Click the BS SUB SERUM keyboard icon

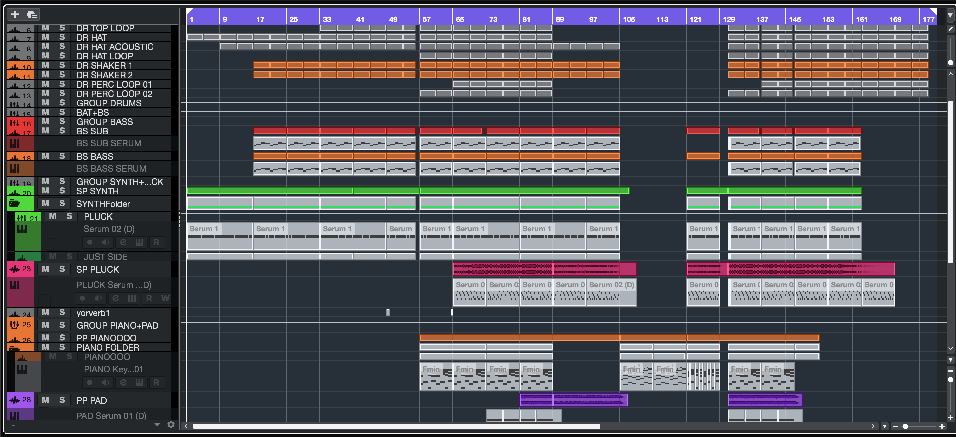(x=14, y=143)
